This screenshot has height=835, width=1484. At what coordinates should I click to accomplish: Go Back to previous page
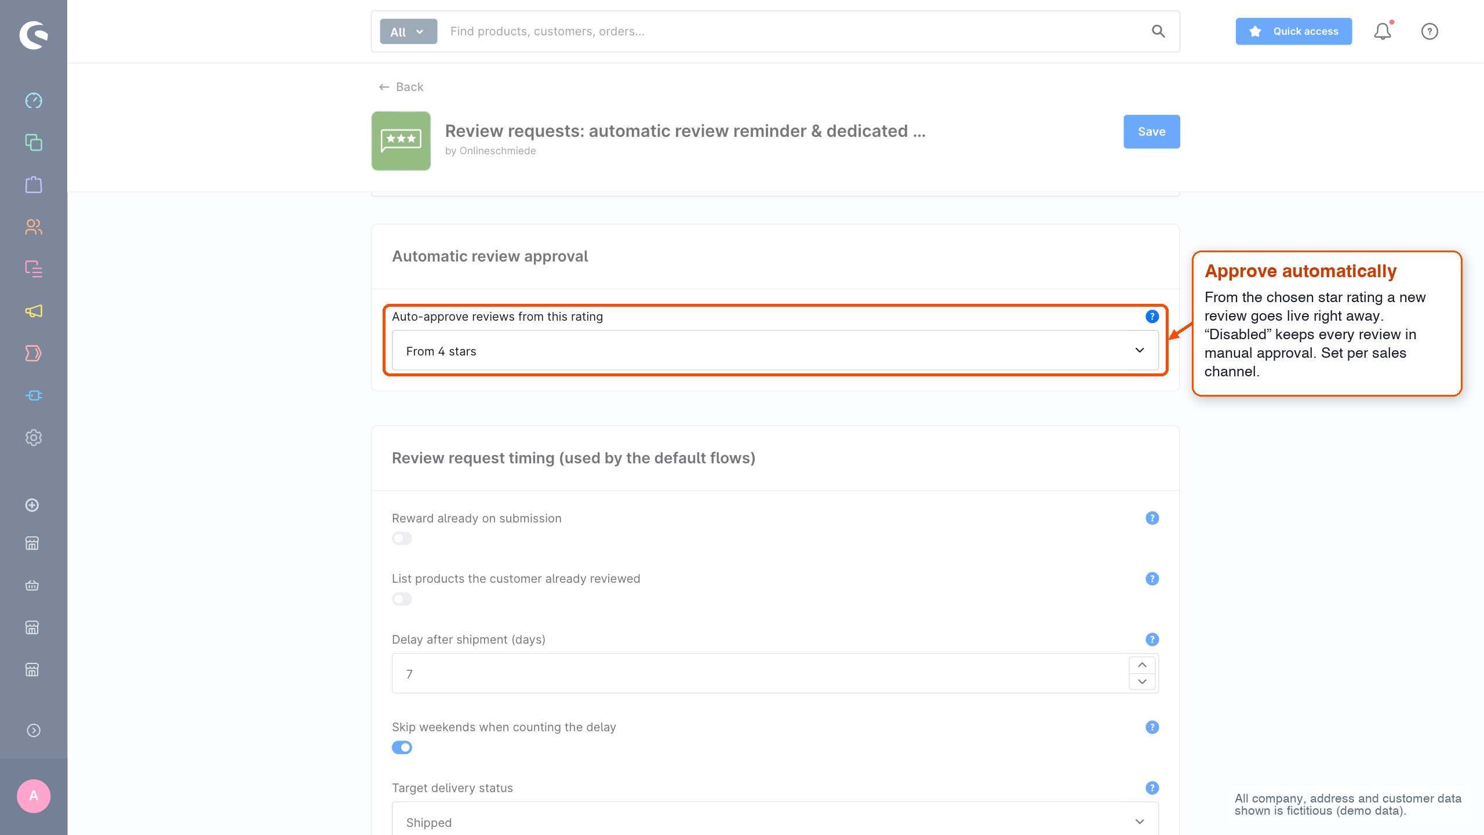401,87
